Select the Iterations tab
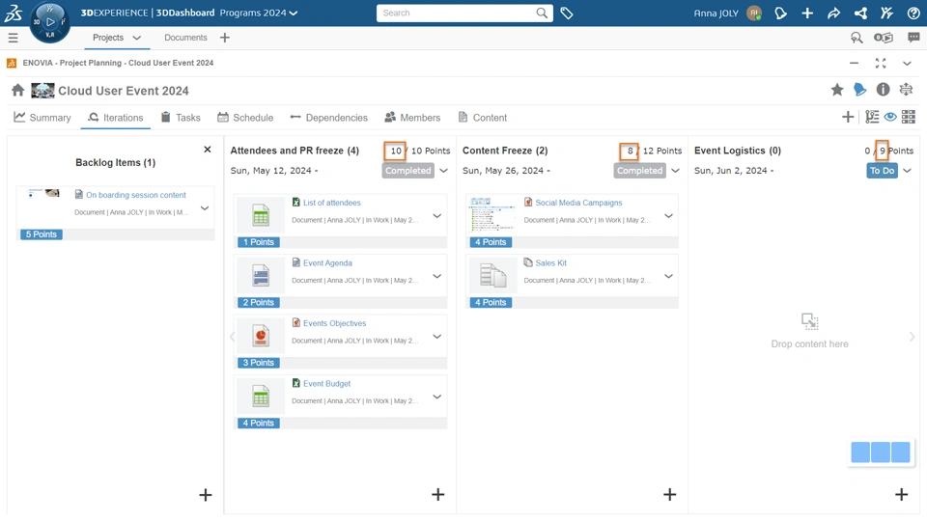 tap(115, 118)
